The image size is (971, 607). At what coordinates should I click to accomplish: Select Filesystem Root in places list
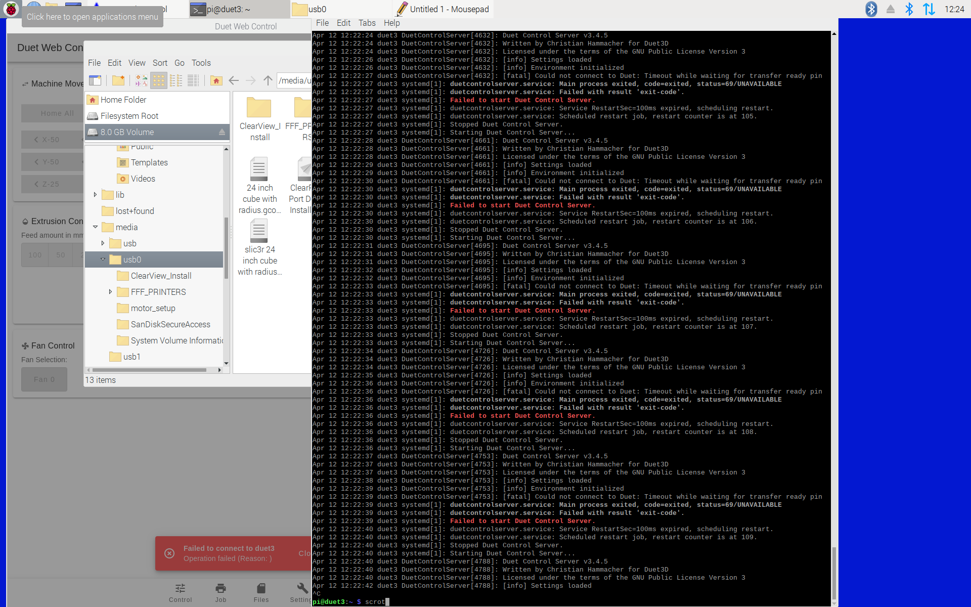[x=157, y=116]
